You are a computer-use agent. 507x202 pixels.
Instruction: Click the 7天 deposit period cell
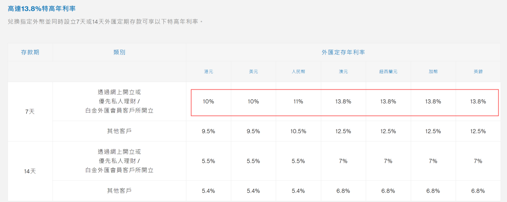click(x=30, y=112)
